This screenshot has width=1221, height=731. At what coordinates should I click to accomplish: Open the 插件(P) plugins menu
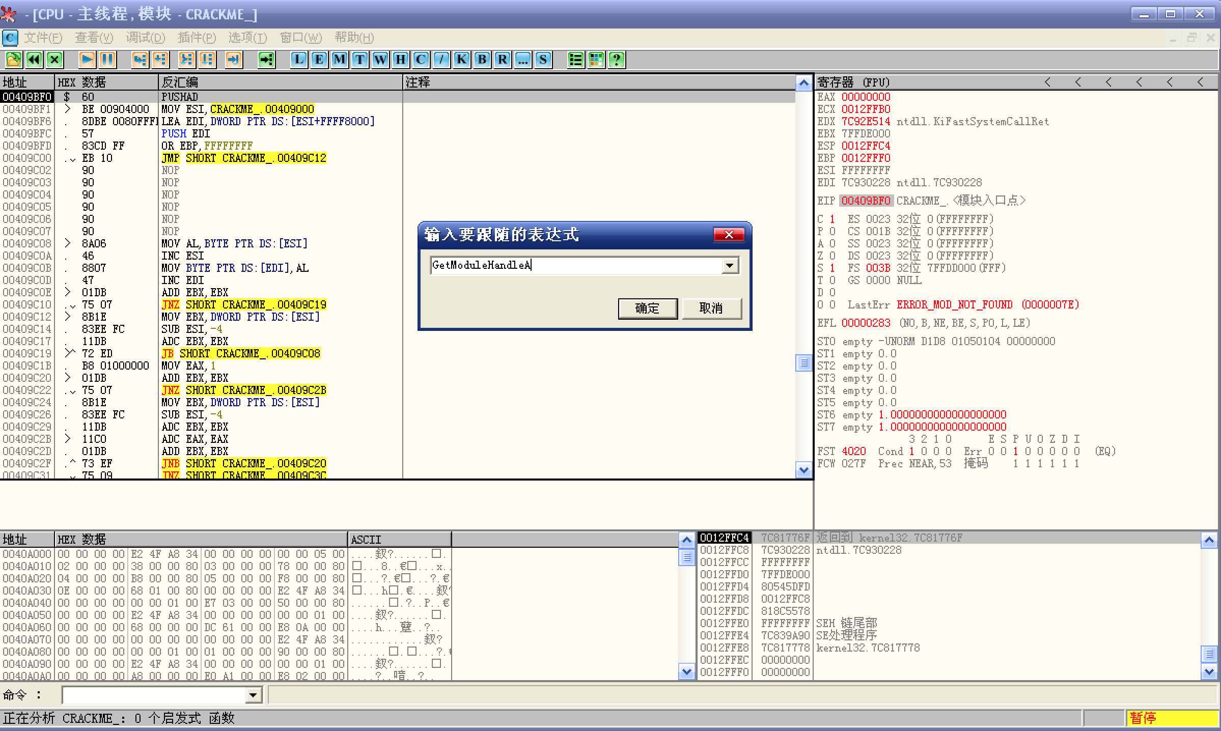[197, 38]
